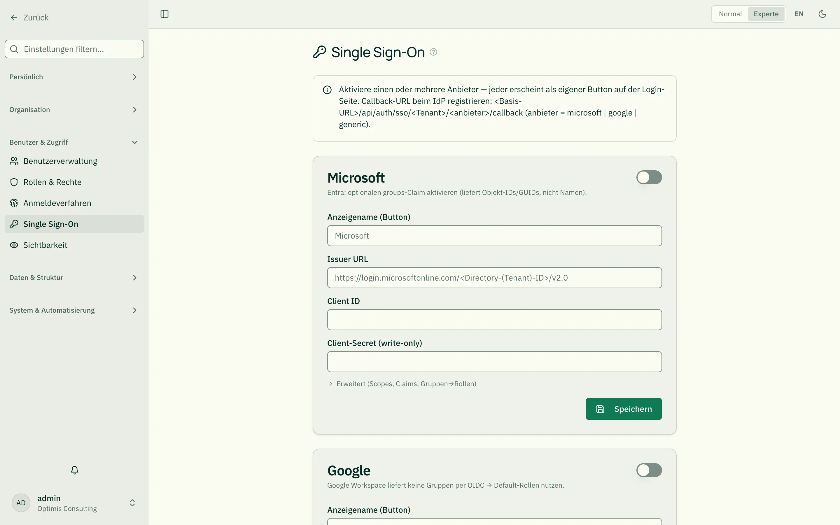This screenshot has width=840, height=525.
Task: Open help icon next to Single Sign-On title
Action: (x=433, y=52)
